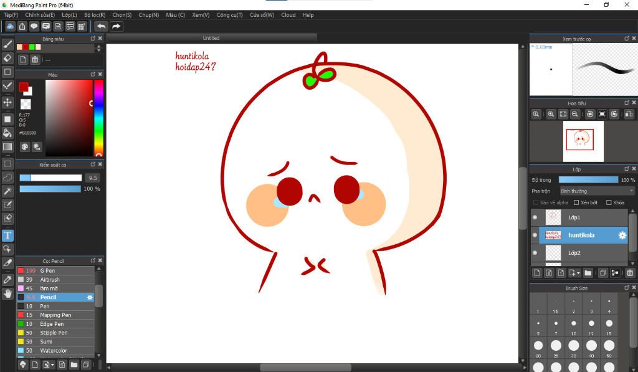Click the Độ trong opacity slider
The image size is (638, 372).
[588, 179]
